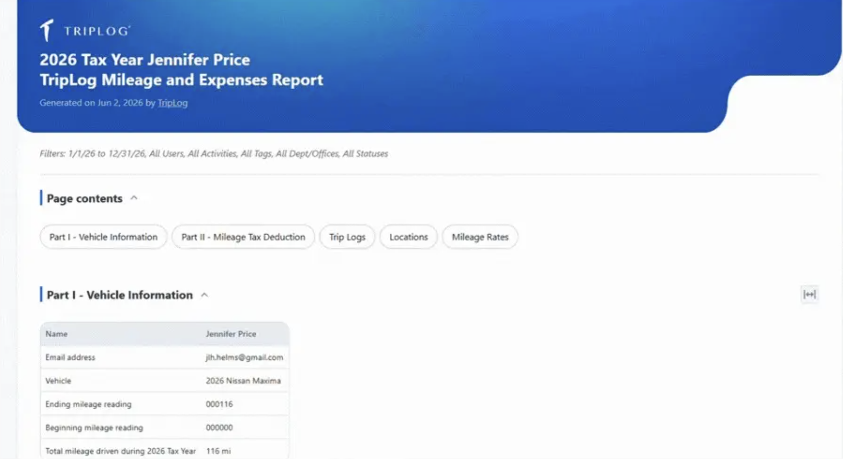The width and height of the screenshot is (843, 459).
Task: Click the Filters description line
Action: pyautogui.click(x=214, y=154)
